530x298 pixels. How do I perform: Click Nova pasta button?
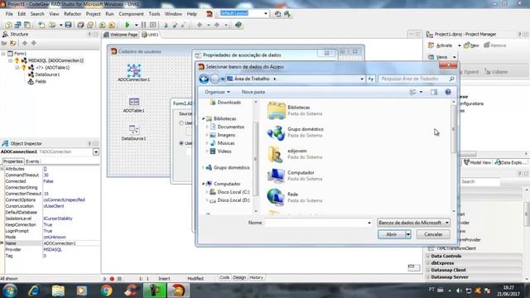(x=253, y=92)
